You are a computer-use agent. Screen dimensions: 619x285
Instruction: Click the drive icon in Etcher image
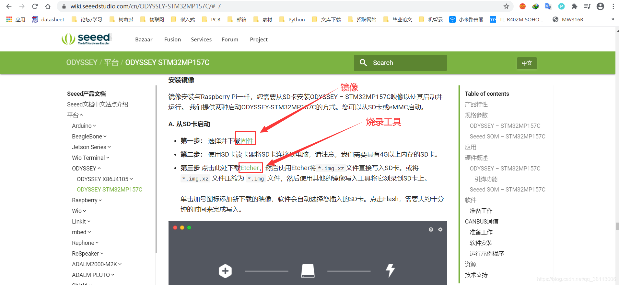tap(308, 271)
